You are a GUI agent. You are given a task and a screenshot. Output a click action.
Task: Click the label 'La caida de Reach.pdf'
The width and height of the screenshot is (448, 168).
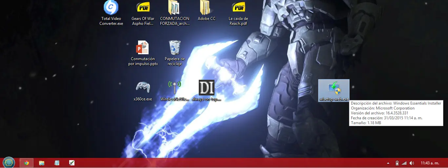click(238, 21)
